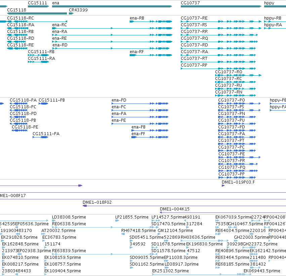286x276 pixels.
Task: Click transcript label CG10737-RE
Action: 194,18
